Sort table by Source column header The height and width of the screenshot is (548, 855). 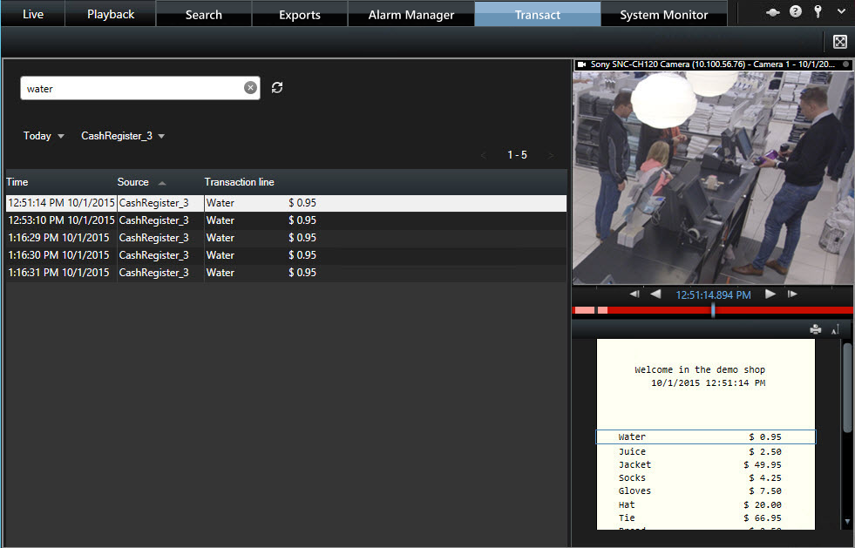[133, 182]
